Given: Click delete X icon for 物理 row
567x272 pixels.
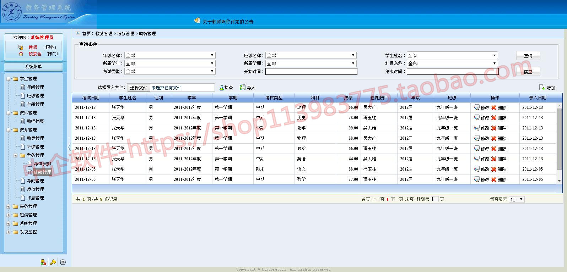Looking at the screenshot, I should point(493,138).
